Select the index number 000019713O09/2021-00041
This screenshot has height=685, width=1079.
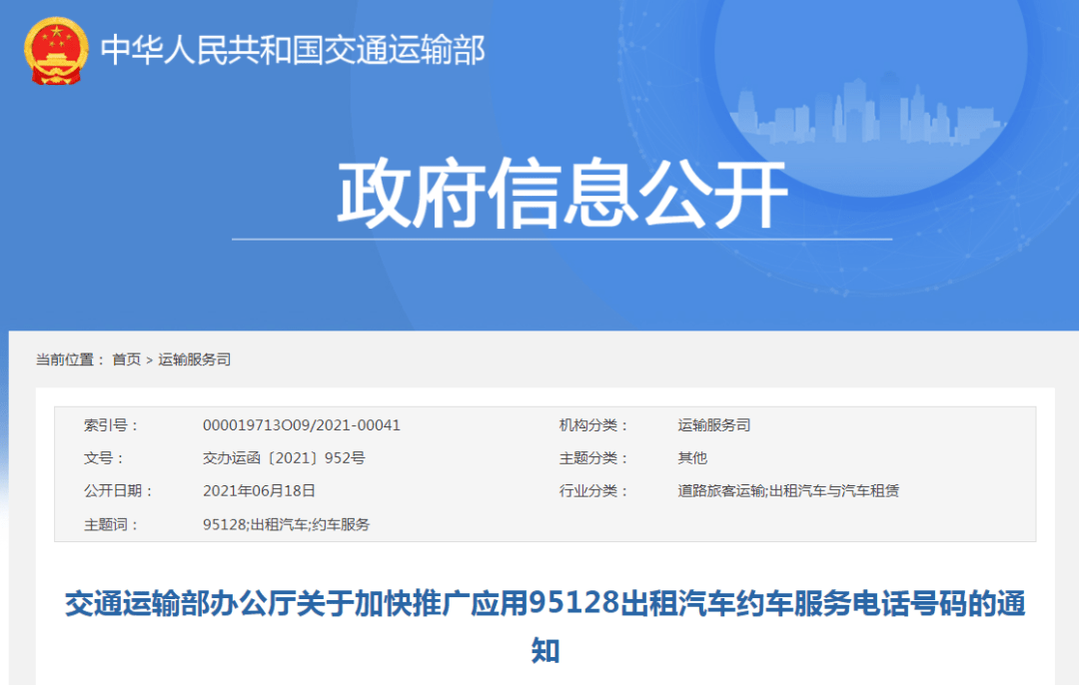302,425
